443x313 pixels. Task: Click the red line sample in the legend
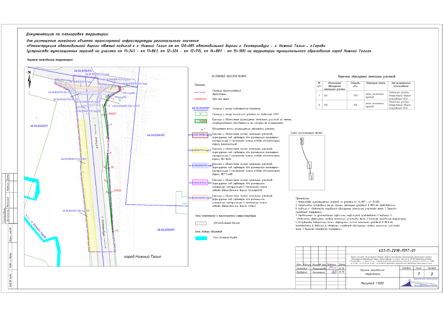point(201,99)
